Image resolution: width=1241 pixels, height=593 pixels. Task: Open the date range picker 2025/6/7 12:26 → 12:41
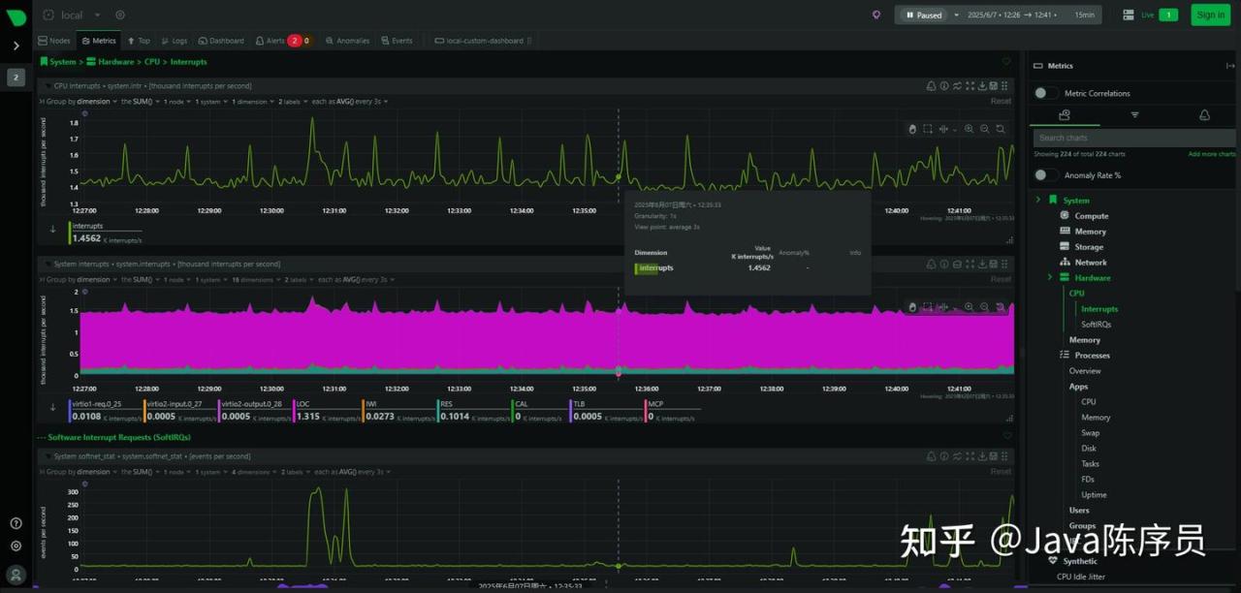1014,15
